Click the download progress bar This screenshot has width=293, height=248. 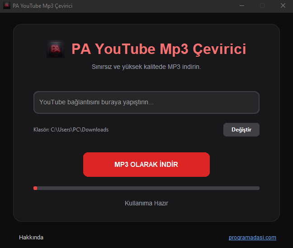(146, 188)
